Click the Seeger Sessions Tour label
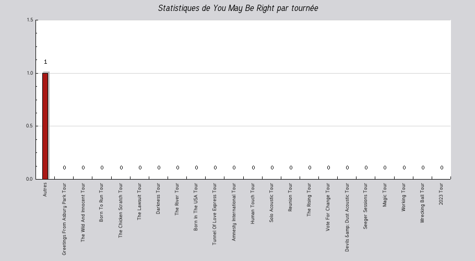This screenshot has height=261, width=475. click(x=365, y=206)
